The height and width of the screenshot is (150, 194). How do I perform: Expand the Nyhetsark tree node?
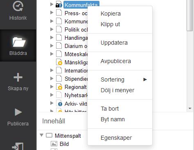(52, 95)
